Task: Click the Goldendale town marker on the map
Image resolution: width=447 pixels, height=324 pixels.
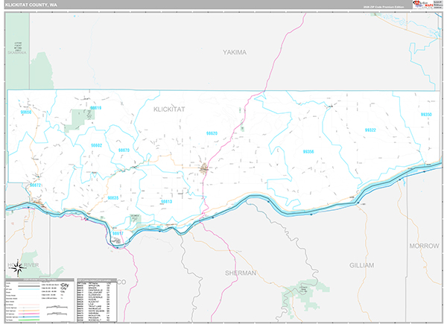Action: pyautogui.click(x=203, y=169)
